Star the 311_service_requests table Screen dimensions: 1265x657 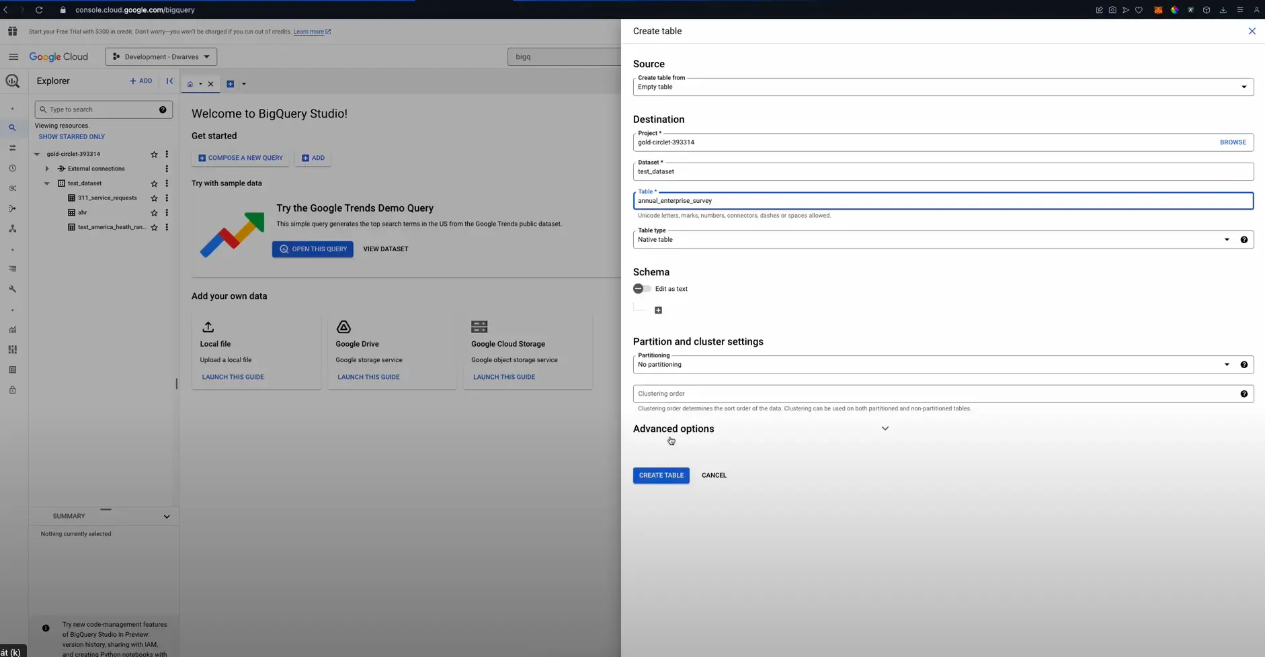click(x=154, y=198)
